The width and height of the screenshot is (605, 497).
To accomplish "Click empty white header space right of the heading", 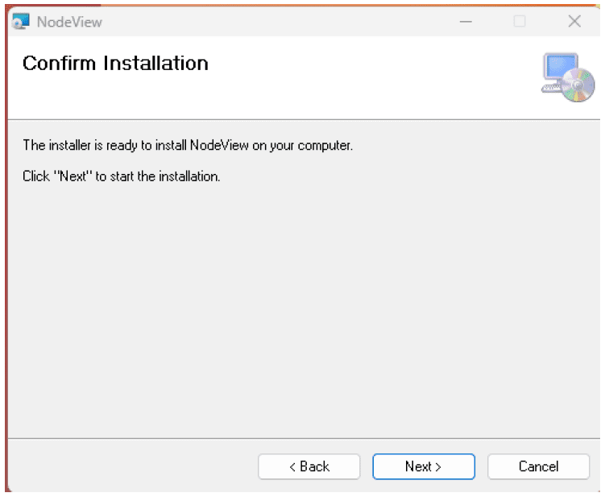I will tap(371, 77).
